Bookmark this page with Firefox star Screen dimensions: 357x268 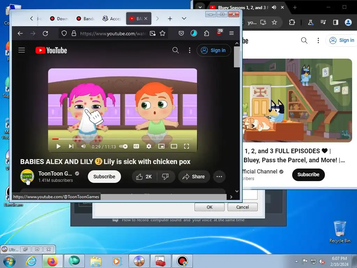click(x=162, y=33)
